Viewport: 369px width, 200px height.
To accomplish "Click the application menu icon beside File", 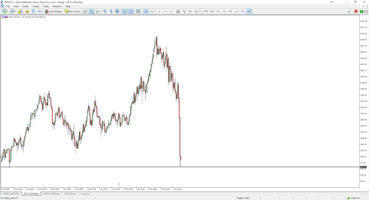I will click(x=2, y=6).
